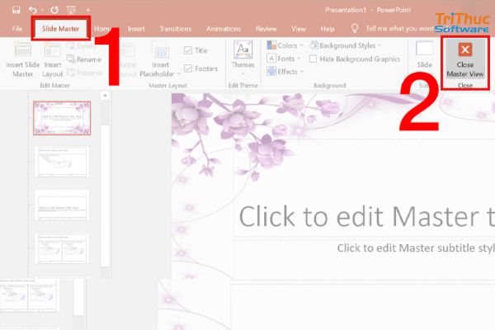Viewport: 495px width, 330px height.
Task: Select the slide master thumbnail with flowers
Action: (x=62, y=118)
